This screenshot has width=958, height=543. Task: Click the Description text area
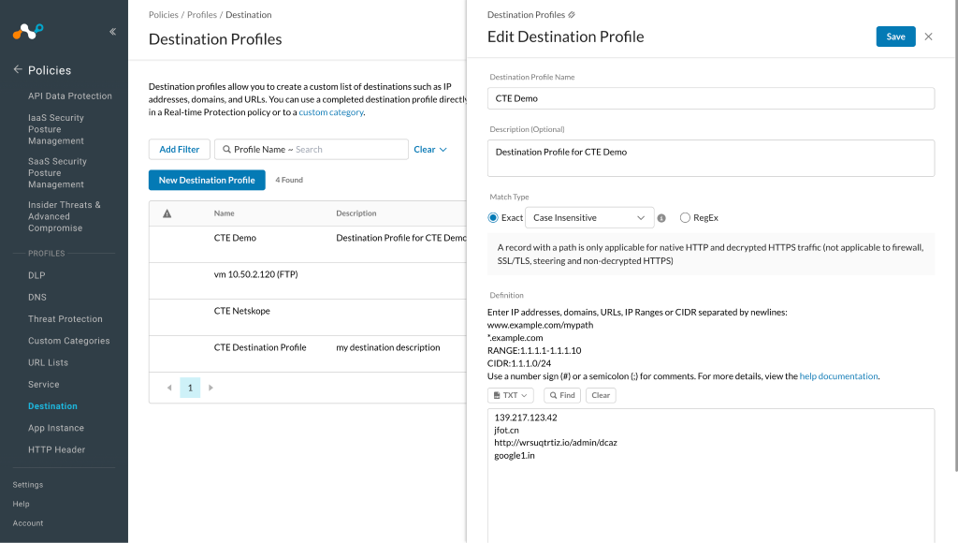pyautogui.click(x=711, y=158)
